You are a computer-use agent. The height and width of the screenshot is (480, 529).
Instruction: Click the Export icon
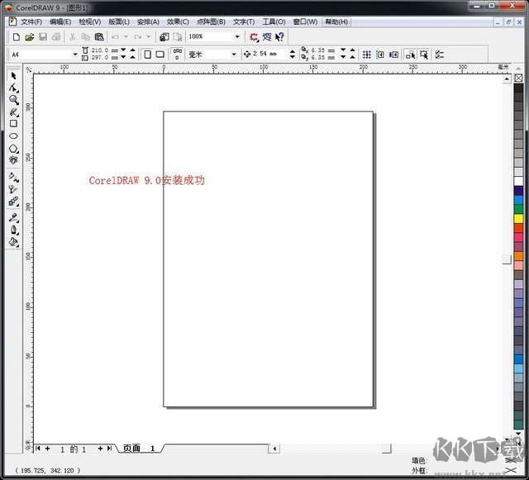click(178, 37)
